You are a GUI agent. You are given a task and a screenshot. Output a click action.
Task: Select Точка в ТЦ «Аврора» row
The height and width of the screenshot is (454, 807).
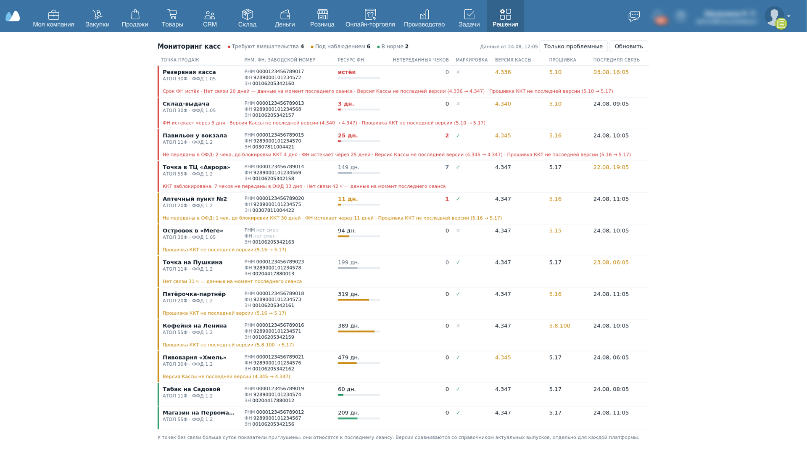coord(404,177)
